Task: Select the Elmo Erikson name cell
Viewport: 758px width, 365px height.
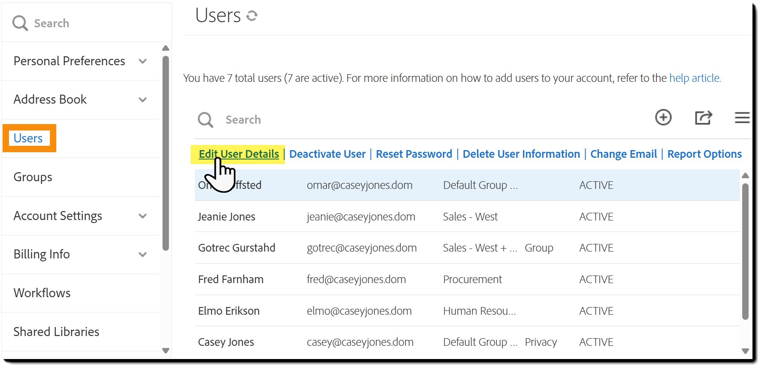Action: click(x=229, y=311)
